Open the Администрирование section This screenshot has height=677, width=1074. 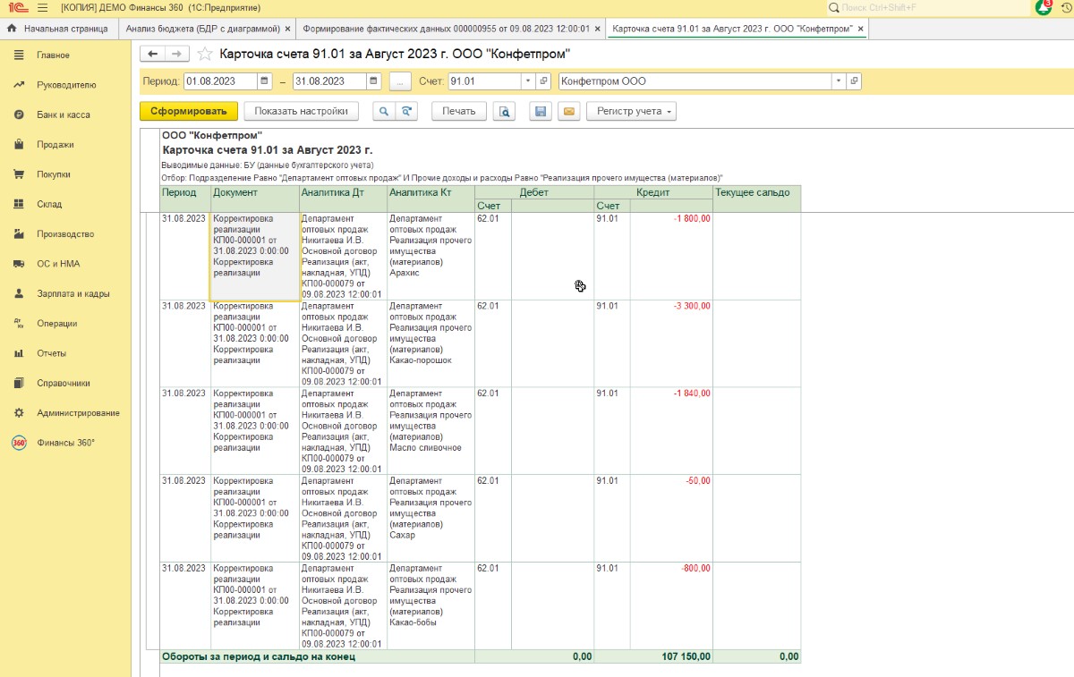coord(78,413)
